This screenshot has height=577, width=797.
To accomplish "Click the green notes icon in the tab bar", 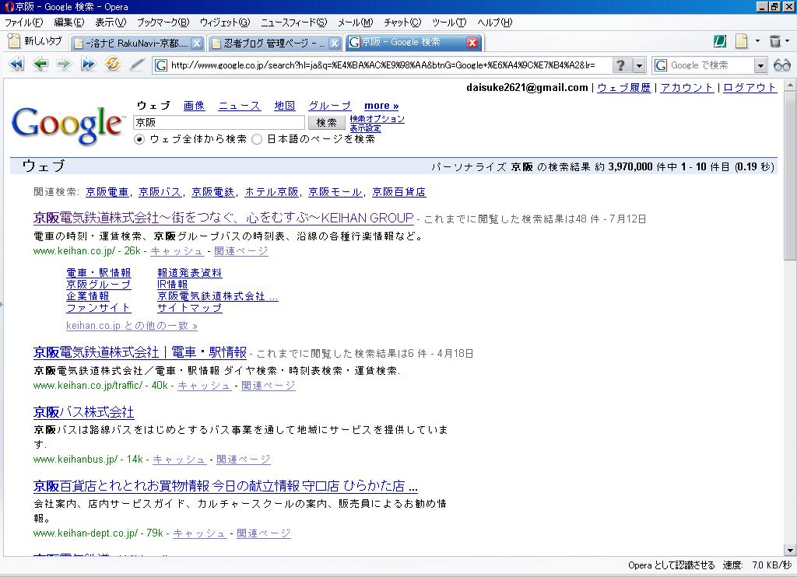I will [x=720, y=42].
